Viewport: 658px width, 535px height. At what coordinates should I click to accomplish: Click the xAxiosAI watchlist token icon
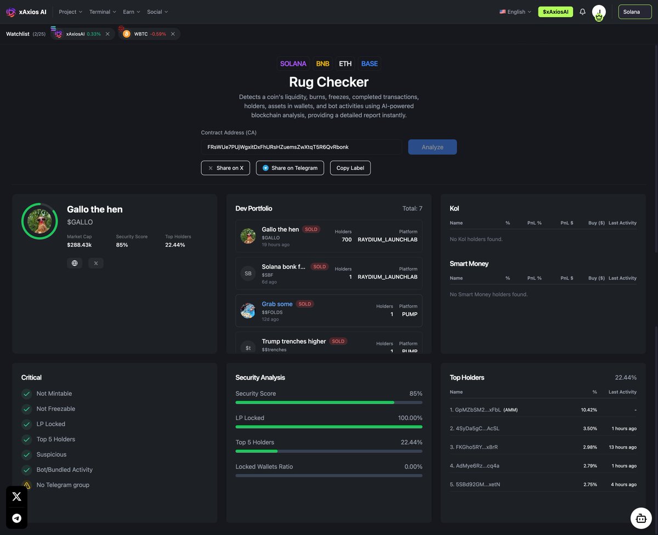pos(58,33)
